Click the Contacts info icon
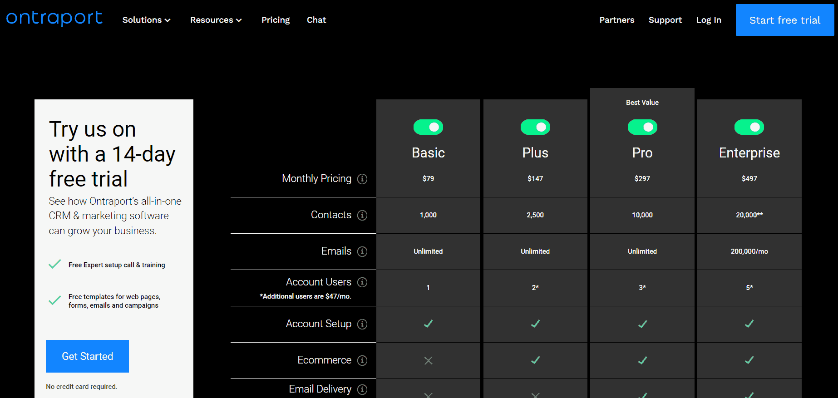Screen dimensions: 838x398 click(x=362, y=215)
